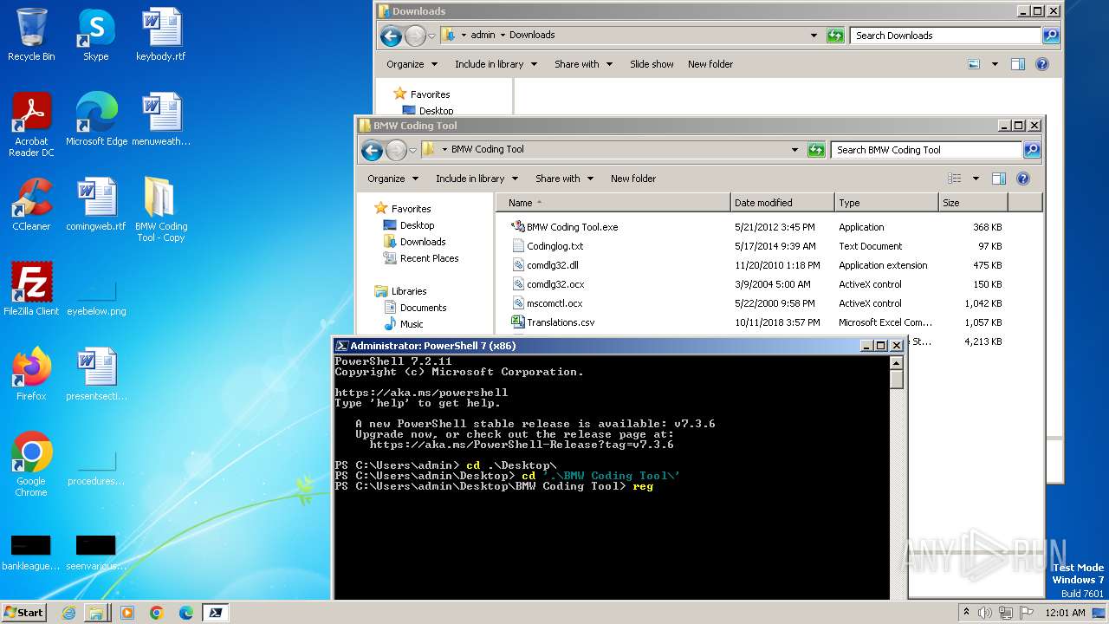Open Share with dropdown in Downloads window
This screenshot has width=1109, height=624.
[x=583, y=64]
